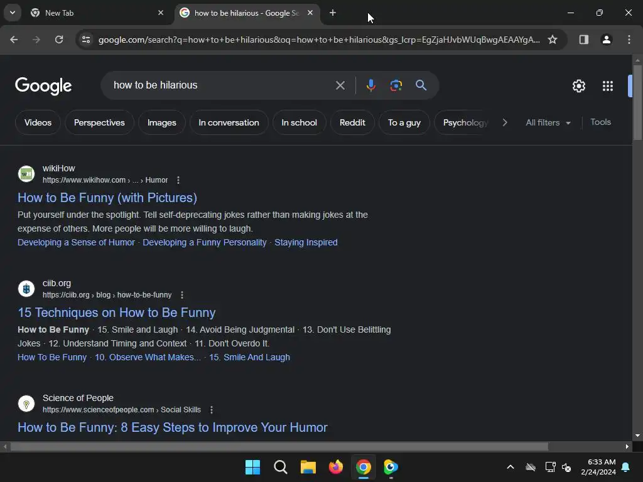The width and height of the screenshot is (643, 482).
Task: Show hidden system tray icons chevron
Action: point(510,467)
